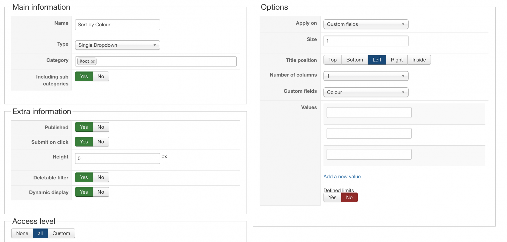Viewport: 507px width, 242px height.
Task: Turn off Deletable filter
Action: tap(101, 177)
